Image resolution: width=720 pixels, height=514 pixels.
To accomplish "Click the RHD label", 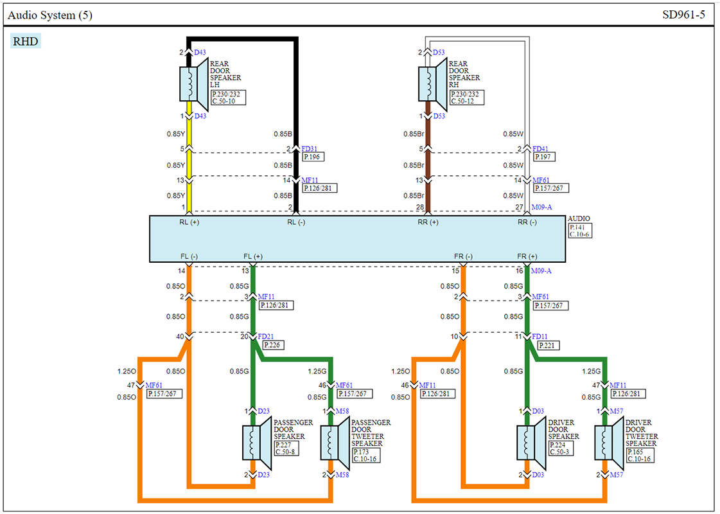I will pos(26,41).
